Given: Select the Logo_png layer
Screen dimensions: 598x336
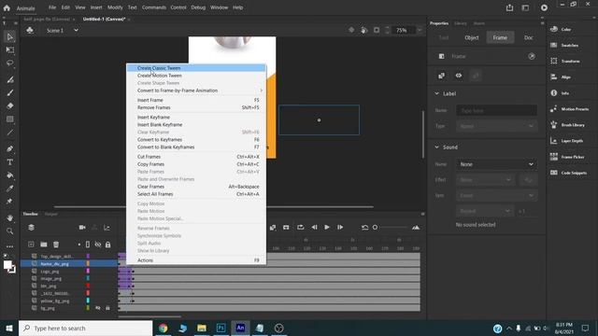Looking at the screenshot, I should click(x=50, y=272).
